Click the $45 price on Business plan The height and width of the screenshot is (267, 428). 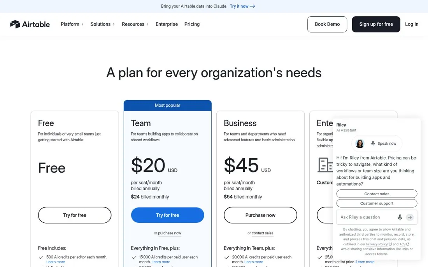click(x=241, y=165)
